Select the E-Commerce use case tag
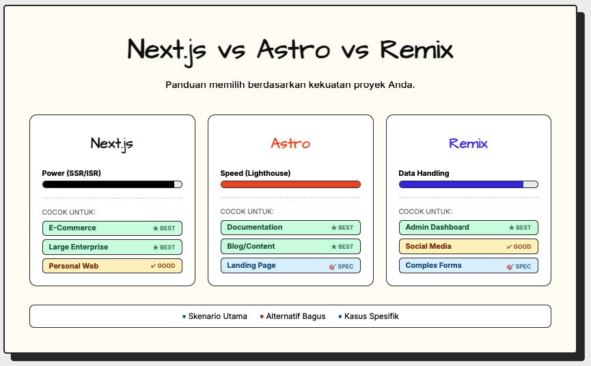 tap(112, 228)
